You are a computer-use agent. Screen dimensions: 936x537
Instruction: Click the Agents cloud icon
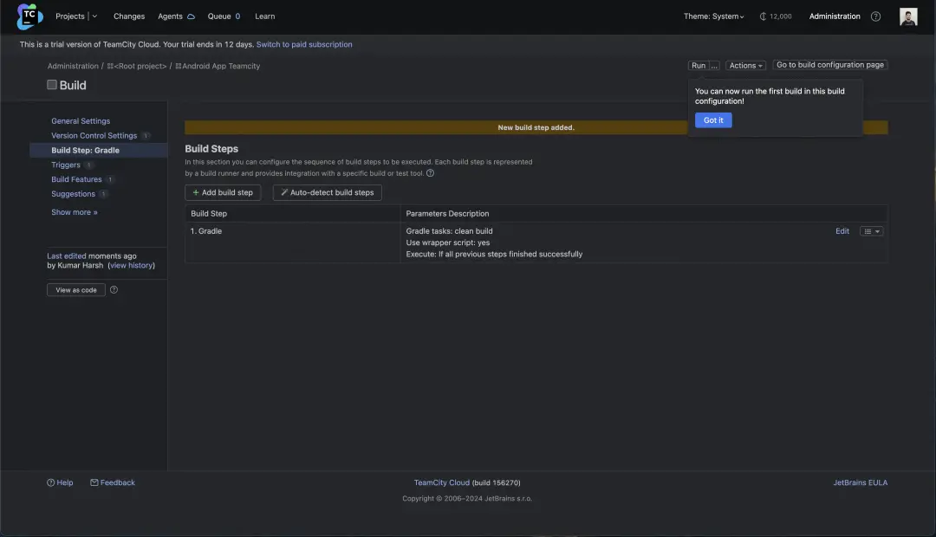tap(191, 16)
